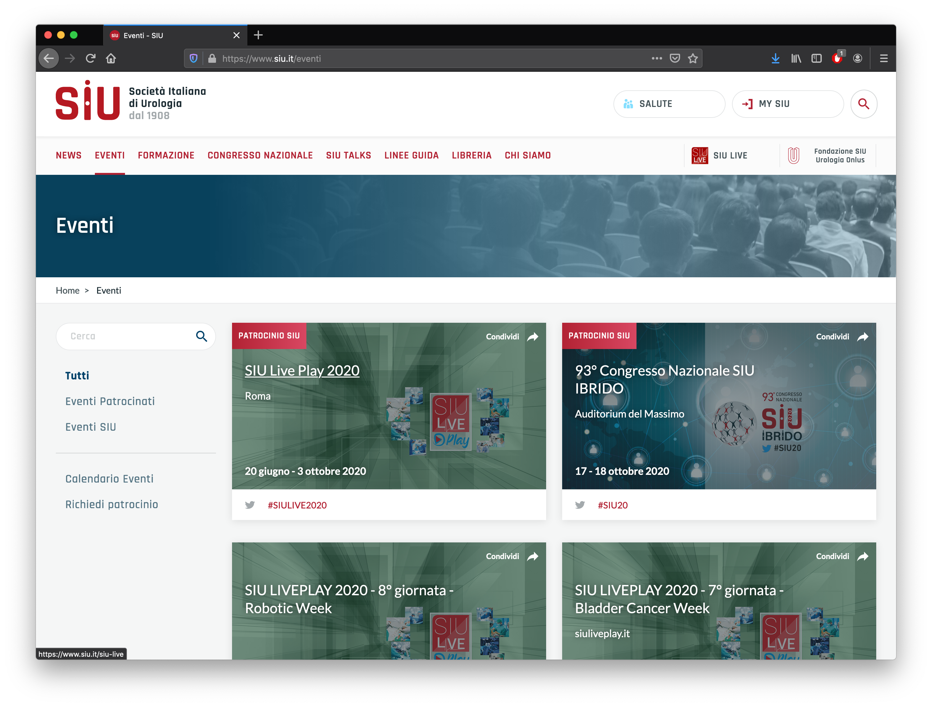Open the red extension icon with badge
This screenshot has height=707, width=932.
(x=837, y=58)
